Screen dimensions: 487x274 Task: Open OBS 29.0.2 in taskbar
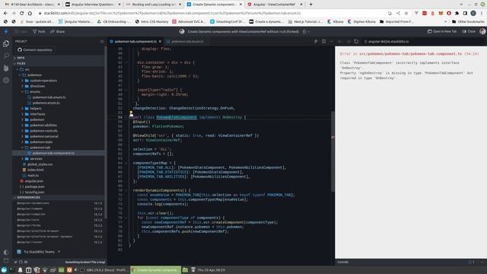click(104, 270)
